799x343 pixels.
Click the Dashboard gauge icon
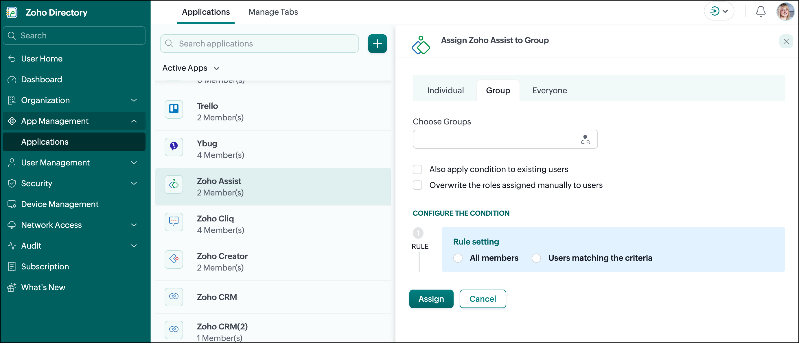[x=12, y=80]
